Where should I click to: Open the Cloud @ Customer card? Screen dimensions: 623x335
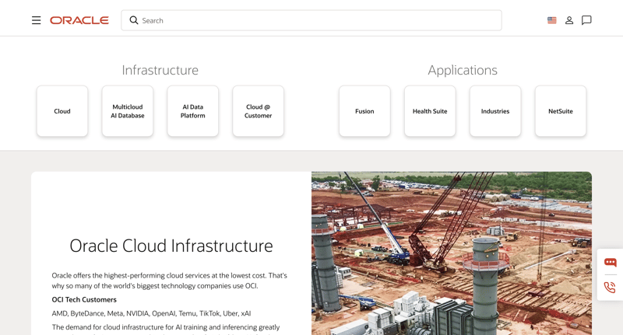point(259,111)
